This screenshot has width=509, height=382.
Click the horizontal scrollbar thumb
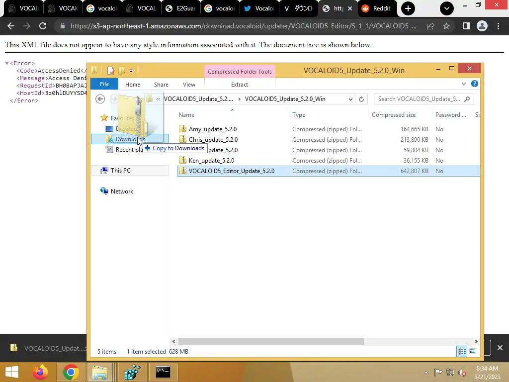(271, 341)
